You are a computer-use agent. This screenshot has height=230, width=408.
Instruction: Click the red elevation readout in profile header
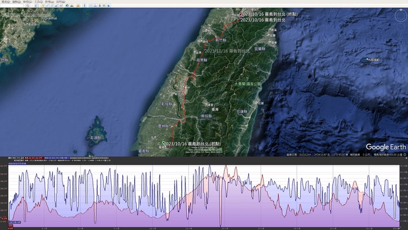(x=36, y=158)
